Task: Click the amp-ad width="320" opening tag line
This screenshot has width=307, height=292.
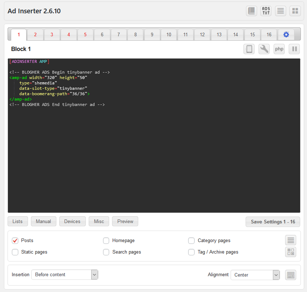Action: tap(48, 78)
